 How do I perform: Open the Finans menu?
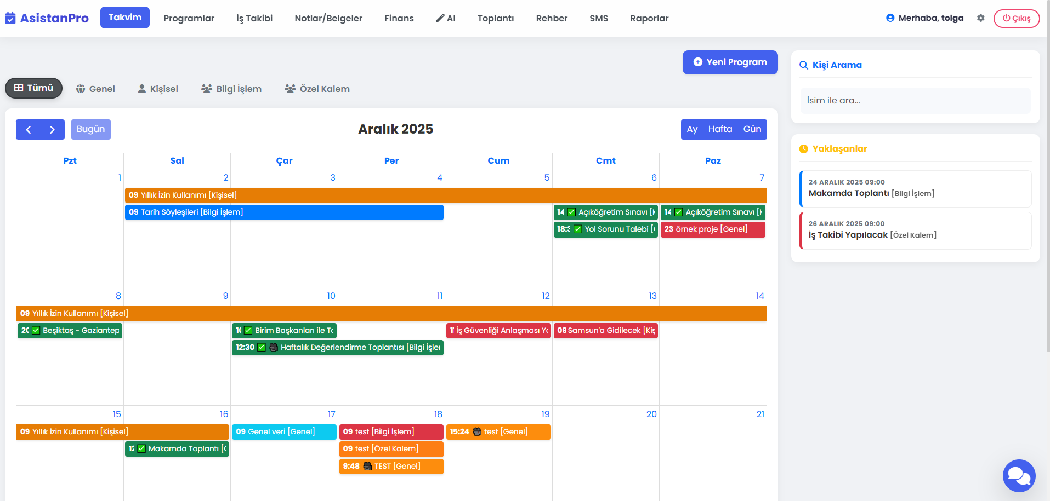click(x=399, y=18)
